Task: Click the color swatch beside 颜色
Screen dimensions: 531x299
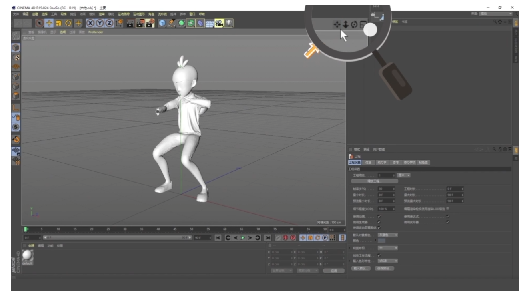Action: click(381, 241)
